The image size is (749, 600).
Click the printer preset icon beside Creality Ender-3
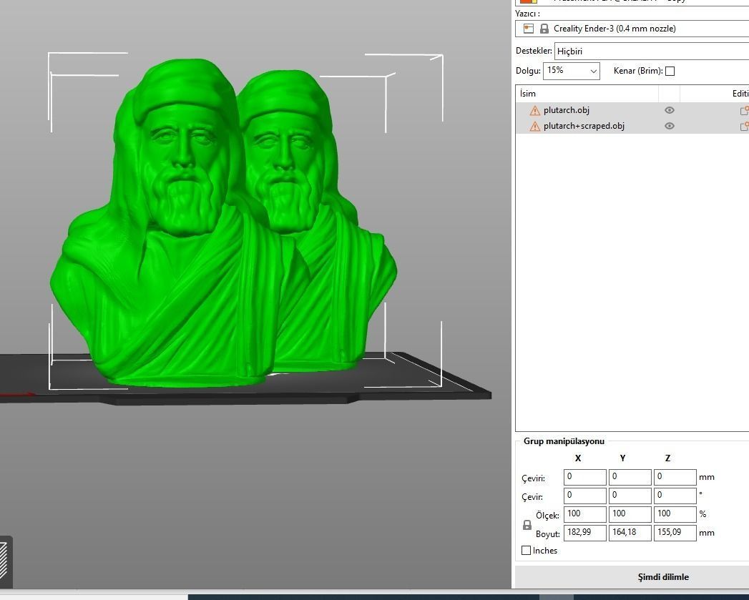[x=529, y=29]
